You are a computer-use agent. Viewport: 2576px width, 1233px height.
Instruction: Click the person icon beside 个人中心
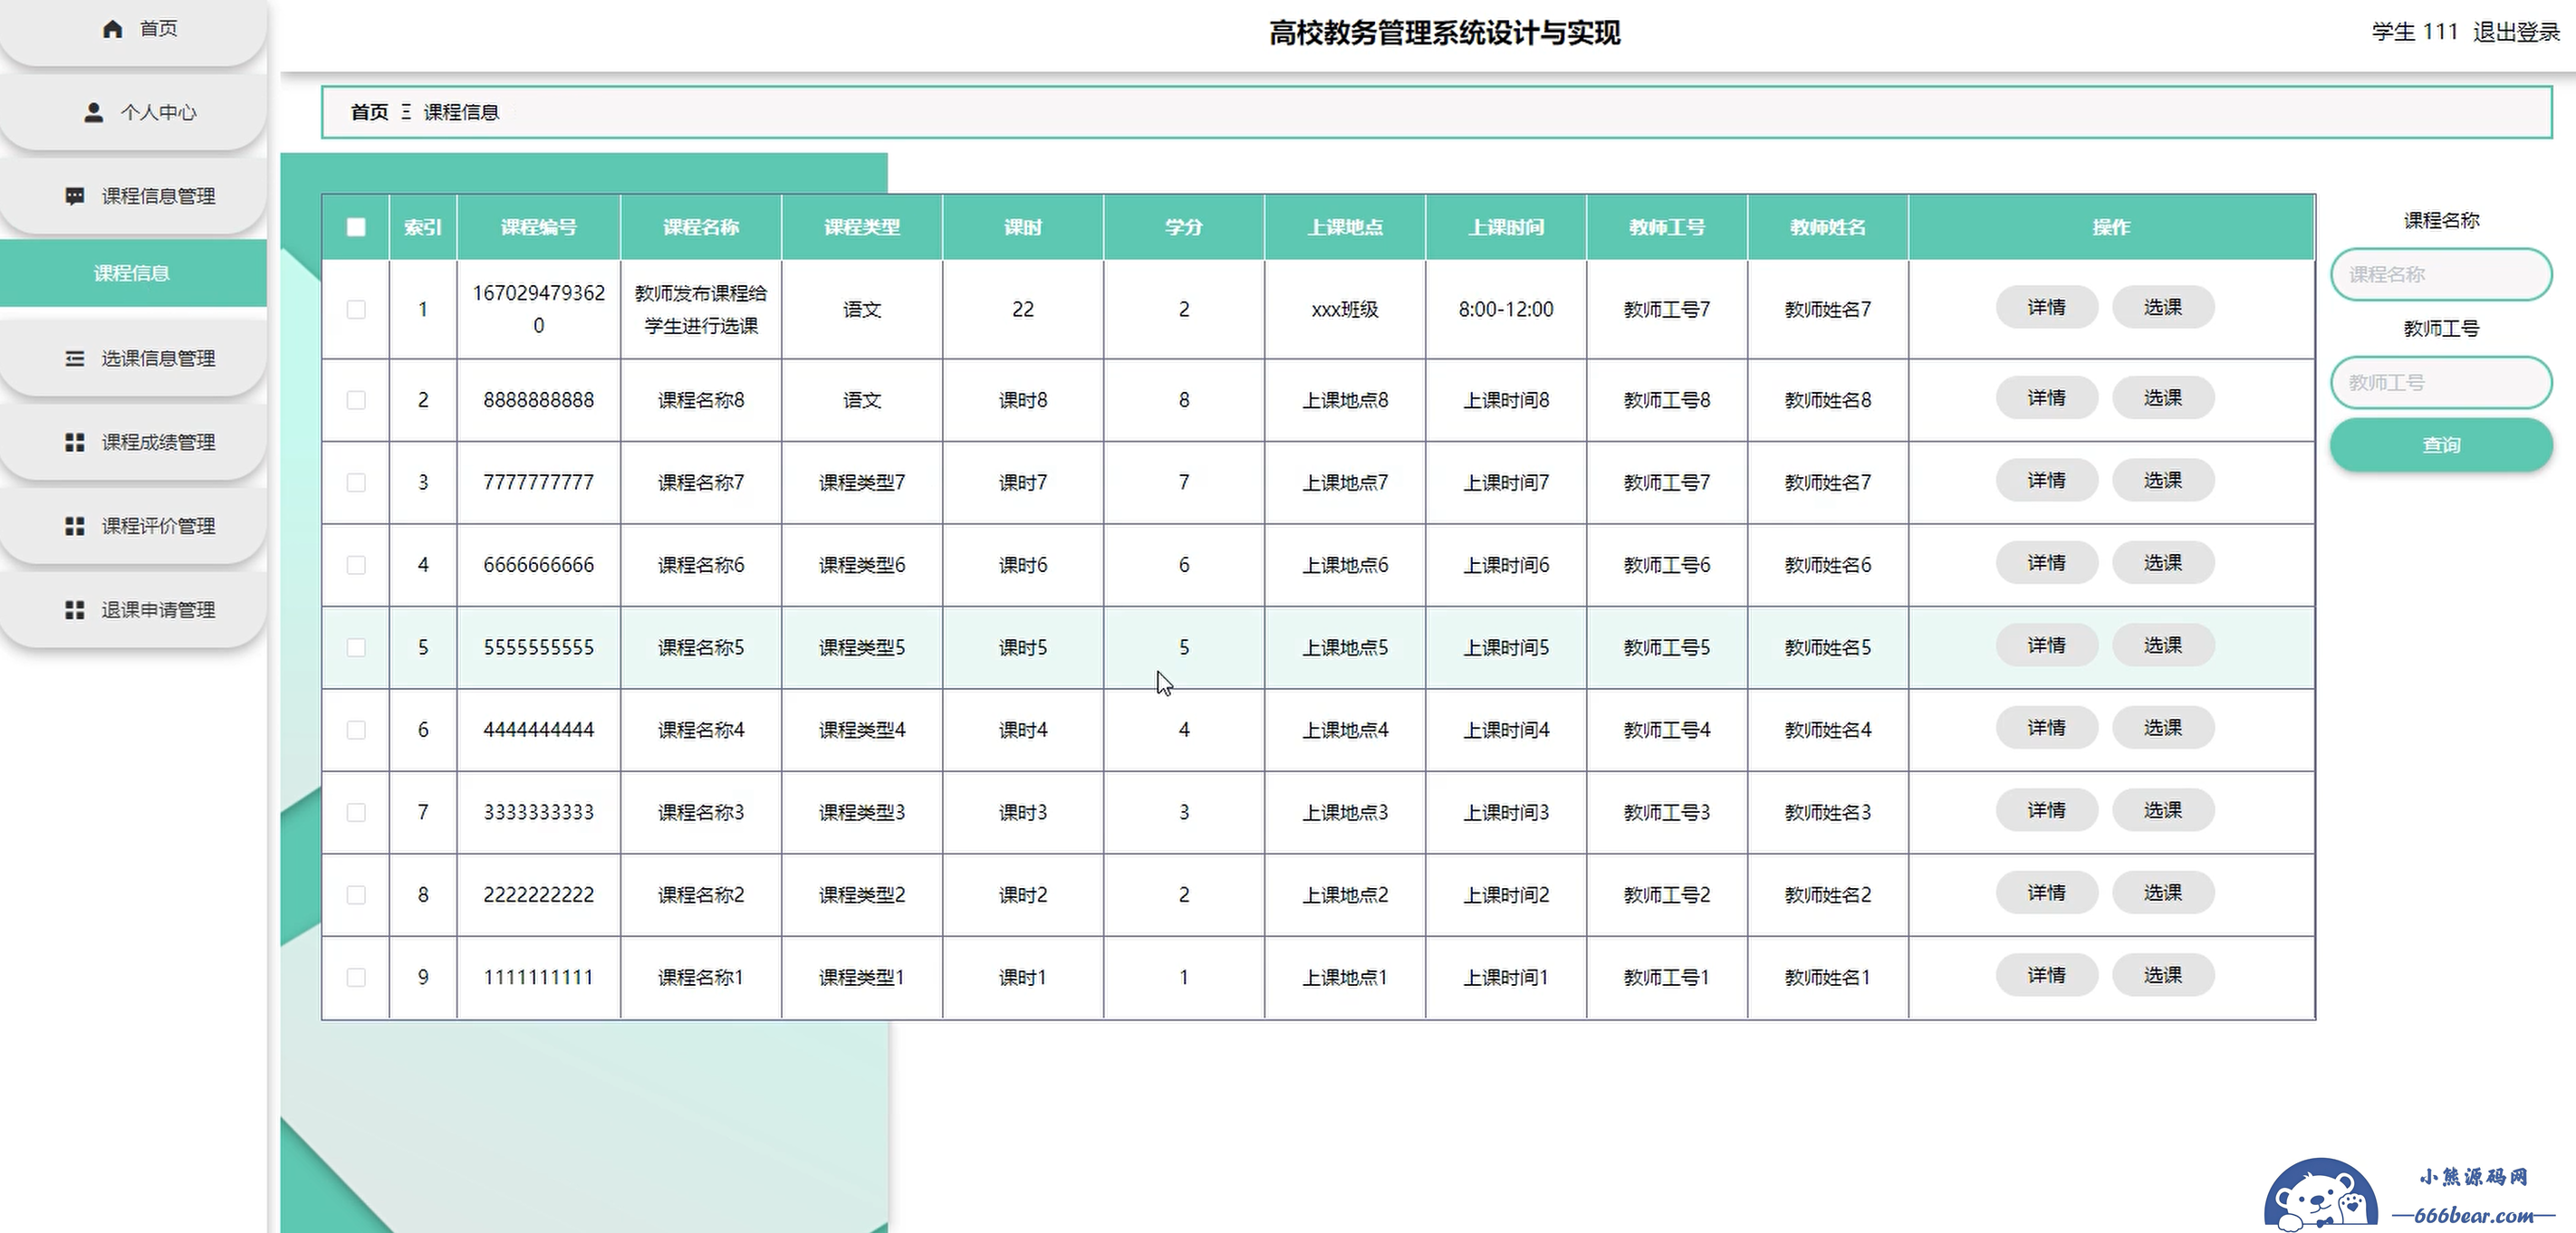[93, 112]
